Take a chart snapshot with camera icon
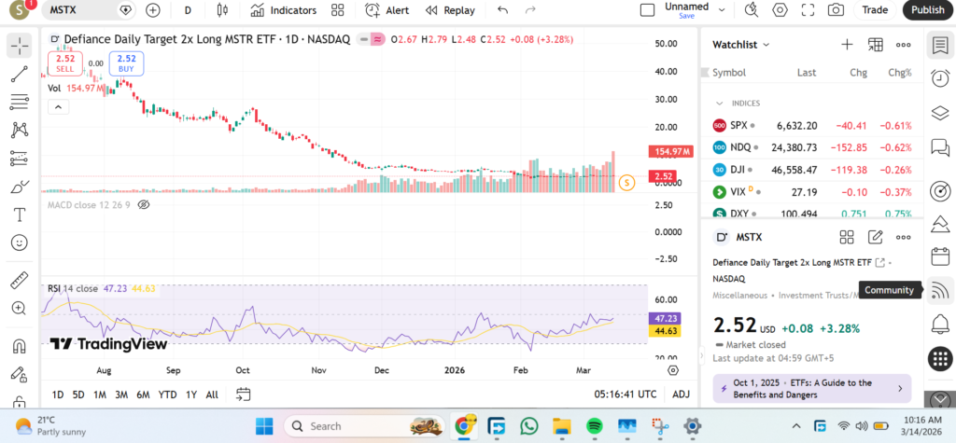 (836, 10)
